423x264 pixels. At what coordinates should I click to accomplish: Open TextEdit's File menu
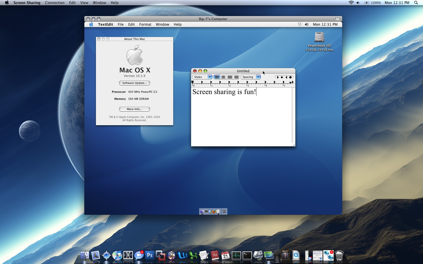(x=121, y=24)
